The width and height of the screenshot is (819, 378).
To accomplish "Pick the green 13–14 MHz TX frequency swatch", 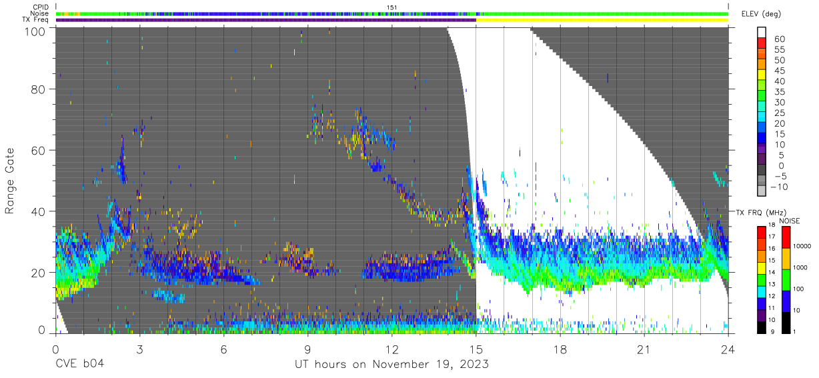I will point(760,279).
